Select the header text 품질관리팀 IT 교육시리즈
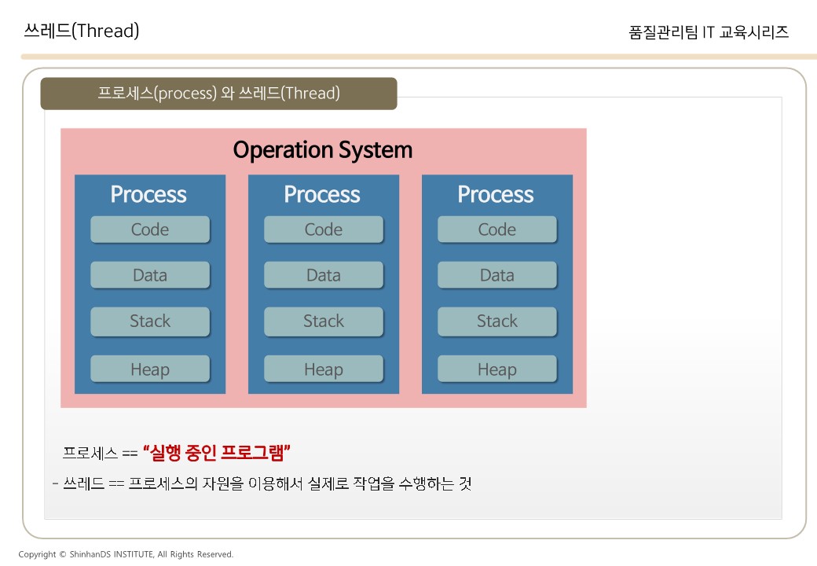The image size is (817, 566). [709, 32]
